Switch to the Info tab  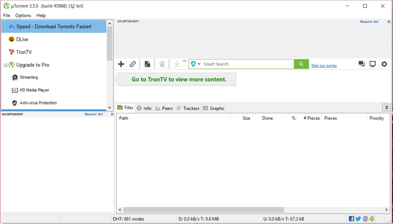tap(144, 108)
